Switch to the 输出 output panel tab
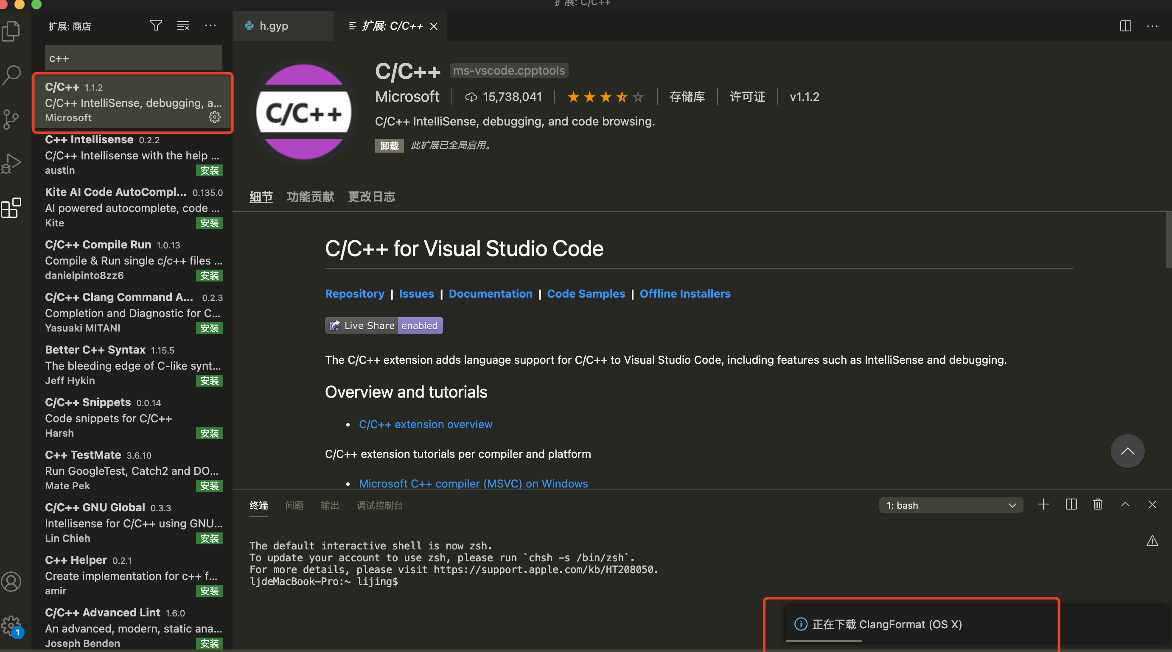1172x652 pixels. pyautogui.click(x=330, y=505)
